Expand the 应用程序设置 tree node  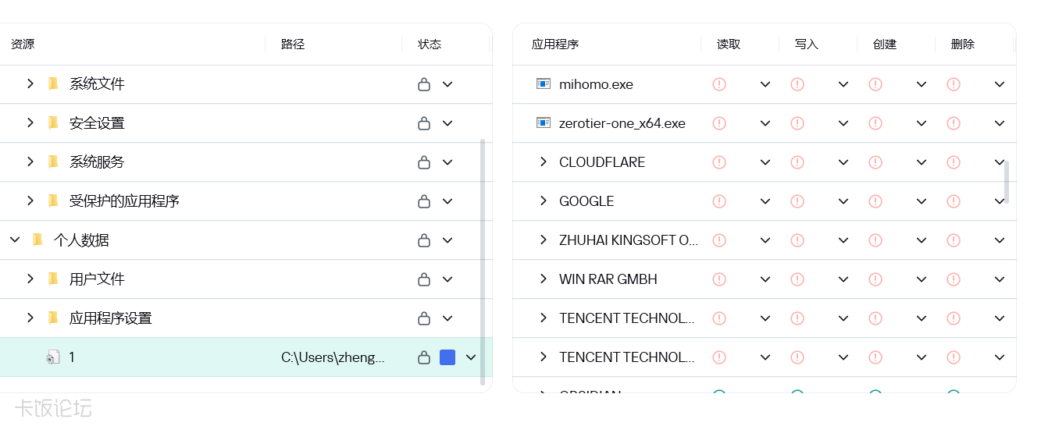30,318
